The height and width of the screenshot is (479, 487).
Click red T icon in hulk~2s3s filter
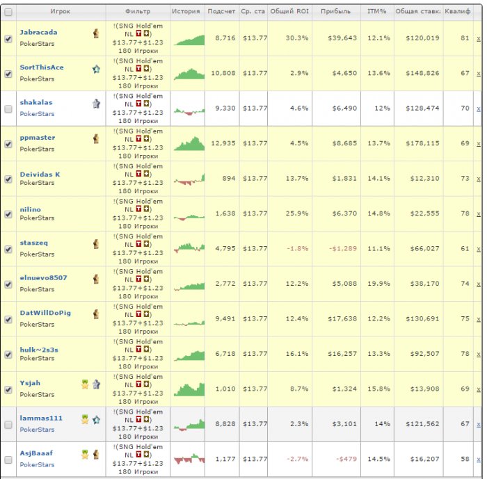click(138, 349)
